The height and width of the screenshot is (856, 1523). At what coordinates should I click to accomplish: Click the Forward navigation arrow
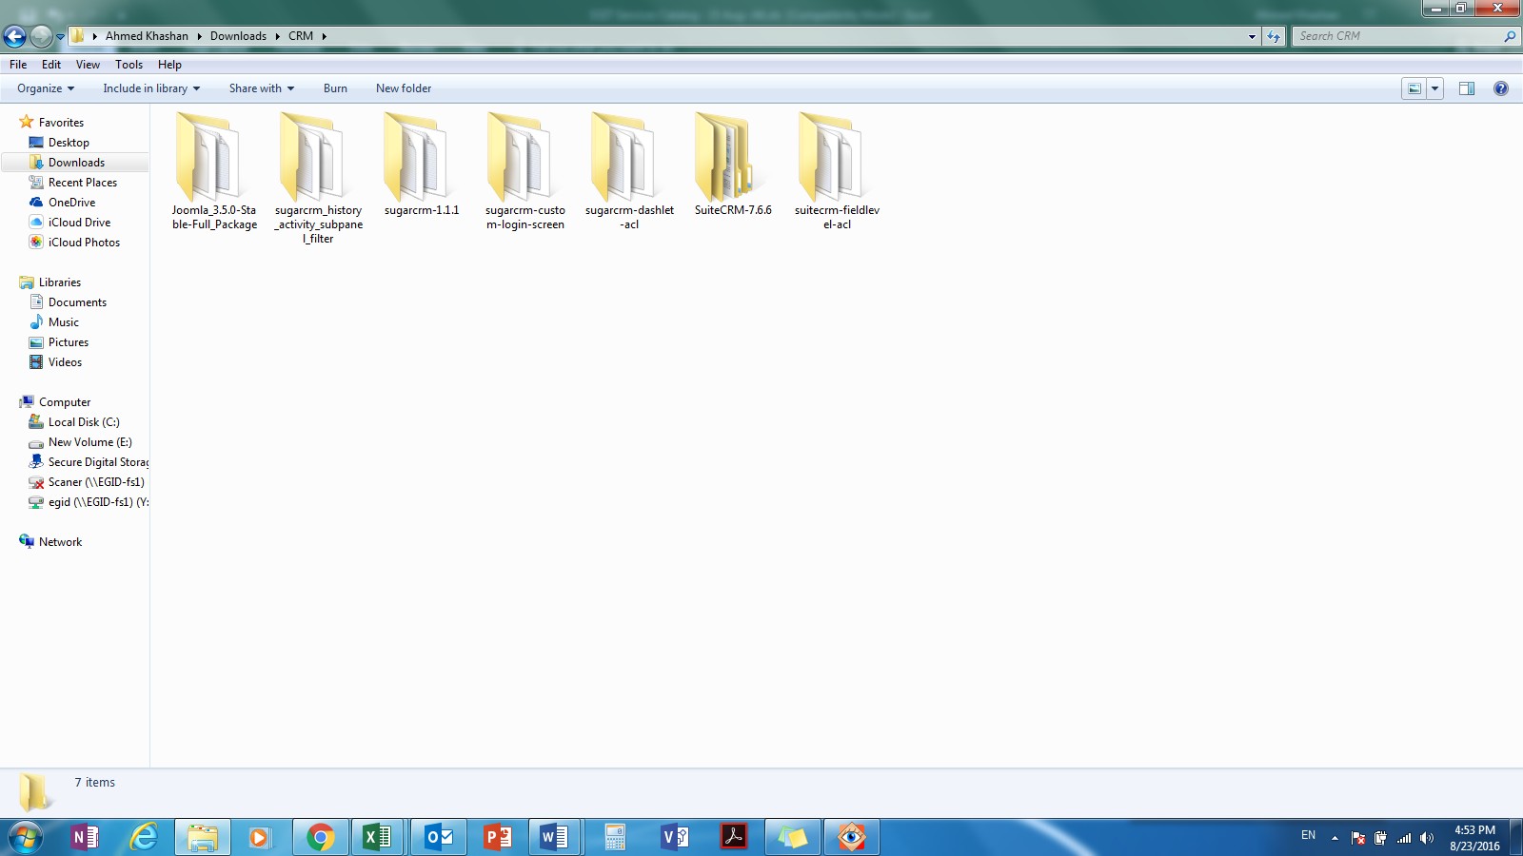[41, 36]
